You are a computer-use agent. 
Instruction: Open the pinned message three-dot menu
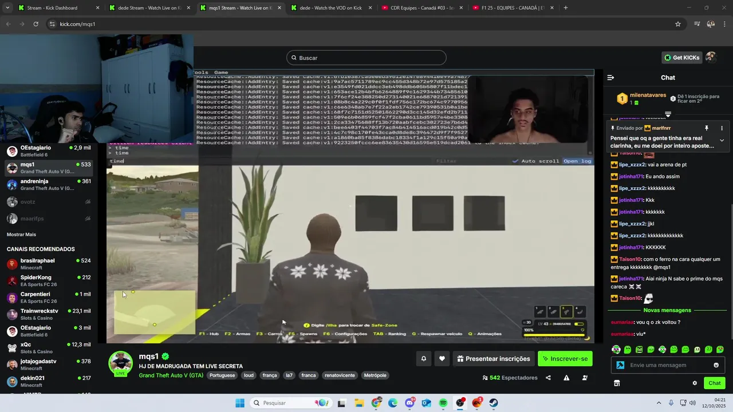pos(722,128)
